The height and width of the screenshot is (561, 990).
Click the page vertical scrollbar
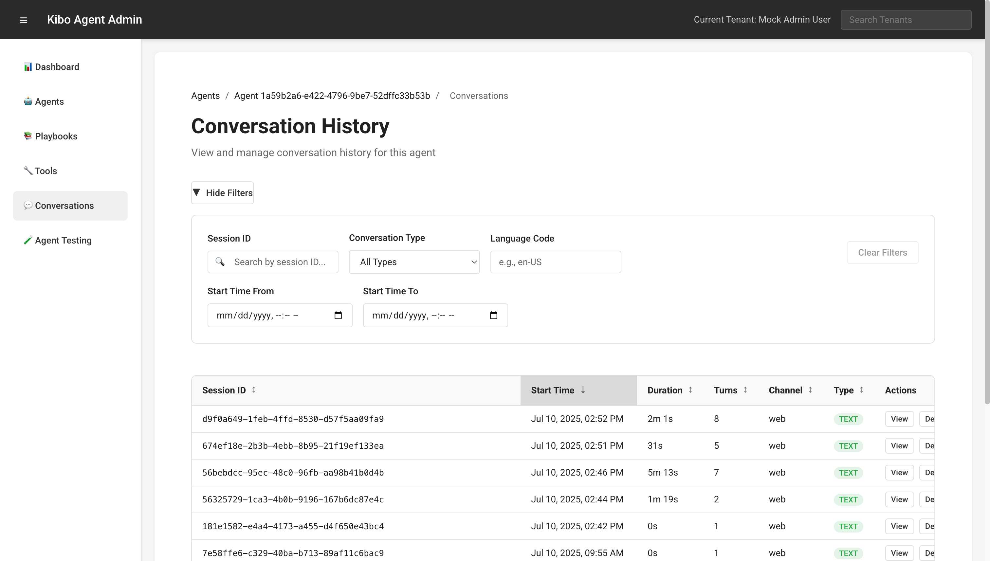[987, 202]
